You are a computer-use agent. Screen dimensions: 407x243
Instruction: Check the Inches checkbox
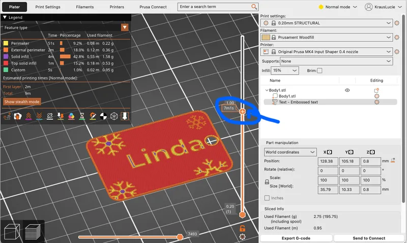(x=267, y=198)
